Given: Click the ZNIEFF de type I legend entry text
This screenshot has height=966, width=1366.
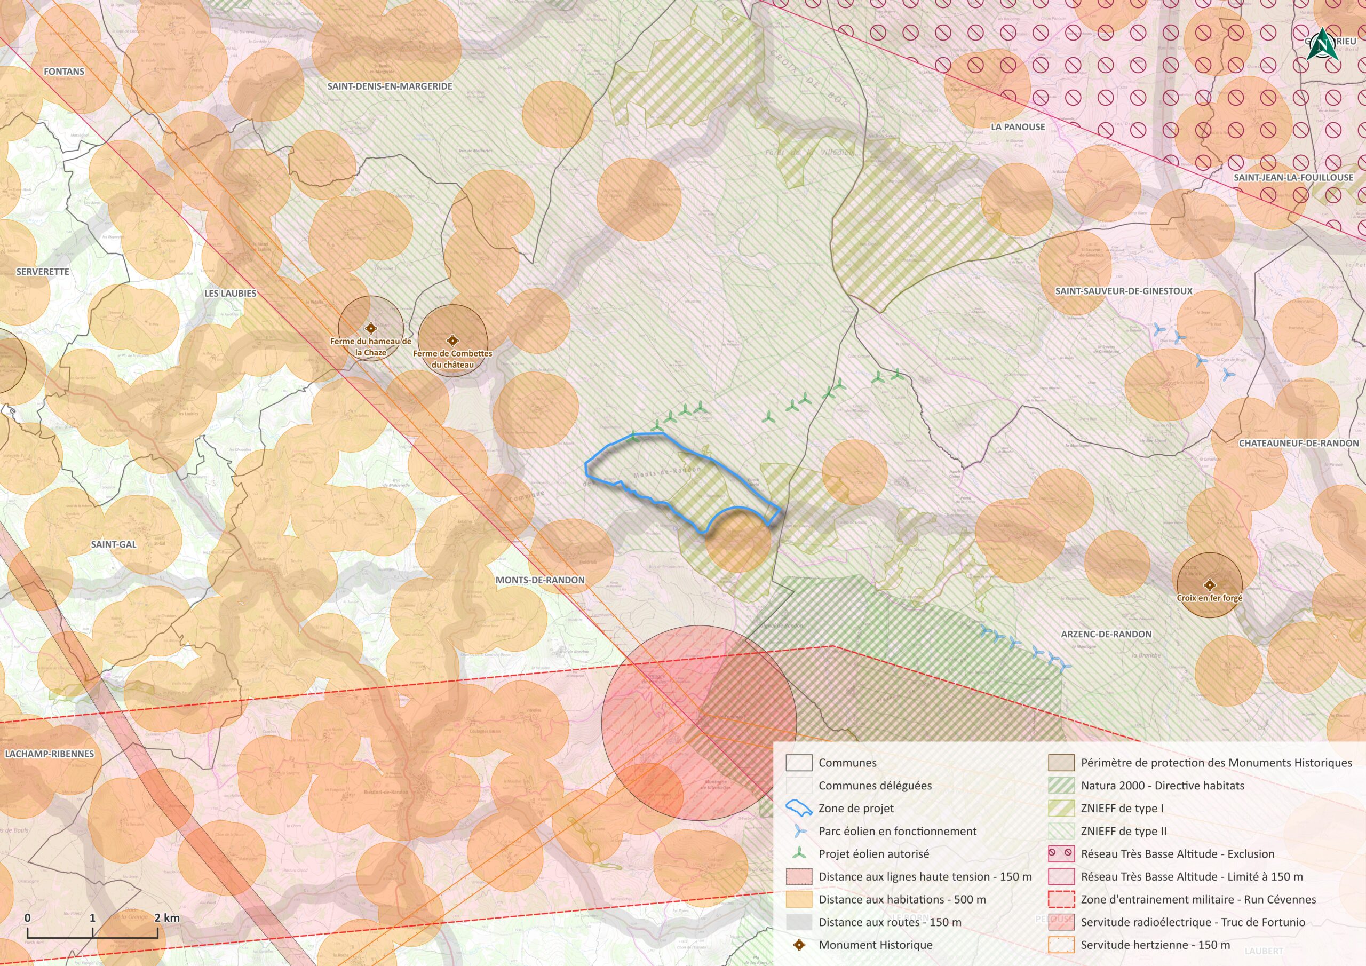Looking at the screenshot, I should coord(1122,808).
